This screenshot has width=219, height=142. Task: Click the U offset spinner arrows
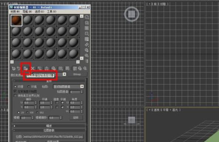click(x=36, y=103)
